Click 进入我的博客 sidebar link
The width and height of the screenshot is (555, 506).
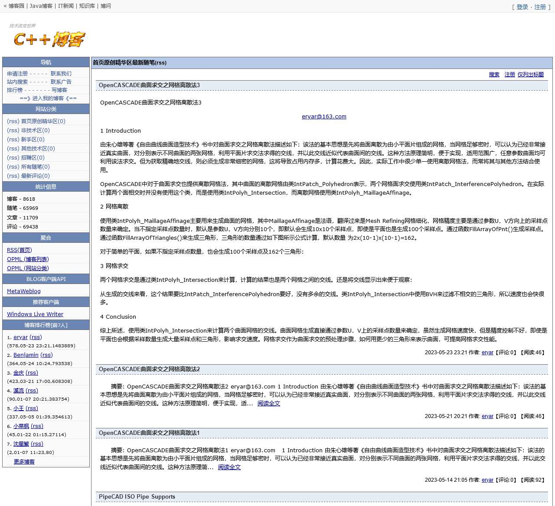pyautogui.click(x=48, y=98)
